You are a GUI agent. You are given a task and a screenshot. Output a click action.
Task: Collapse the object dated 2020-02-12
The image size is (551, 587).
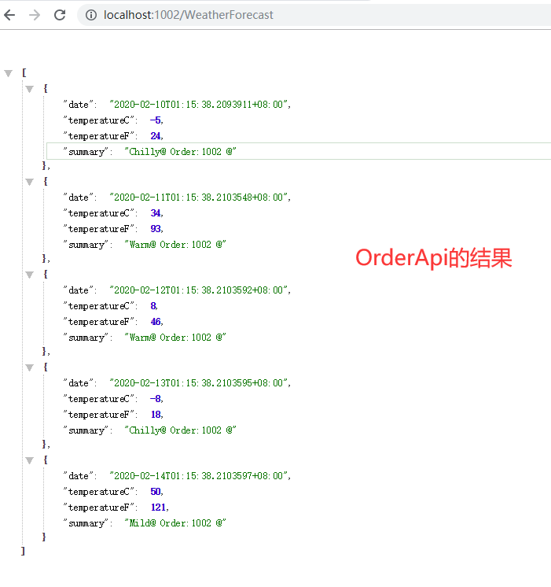30,275
